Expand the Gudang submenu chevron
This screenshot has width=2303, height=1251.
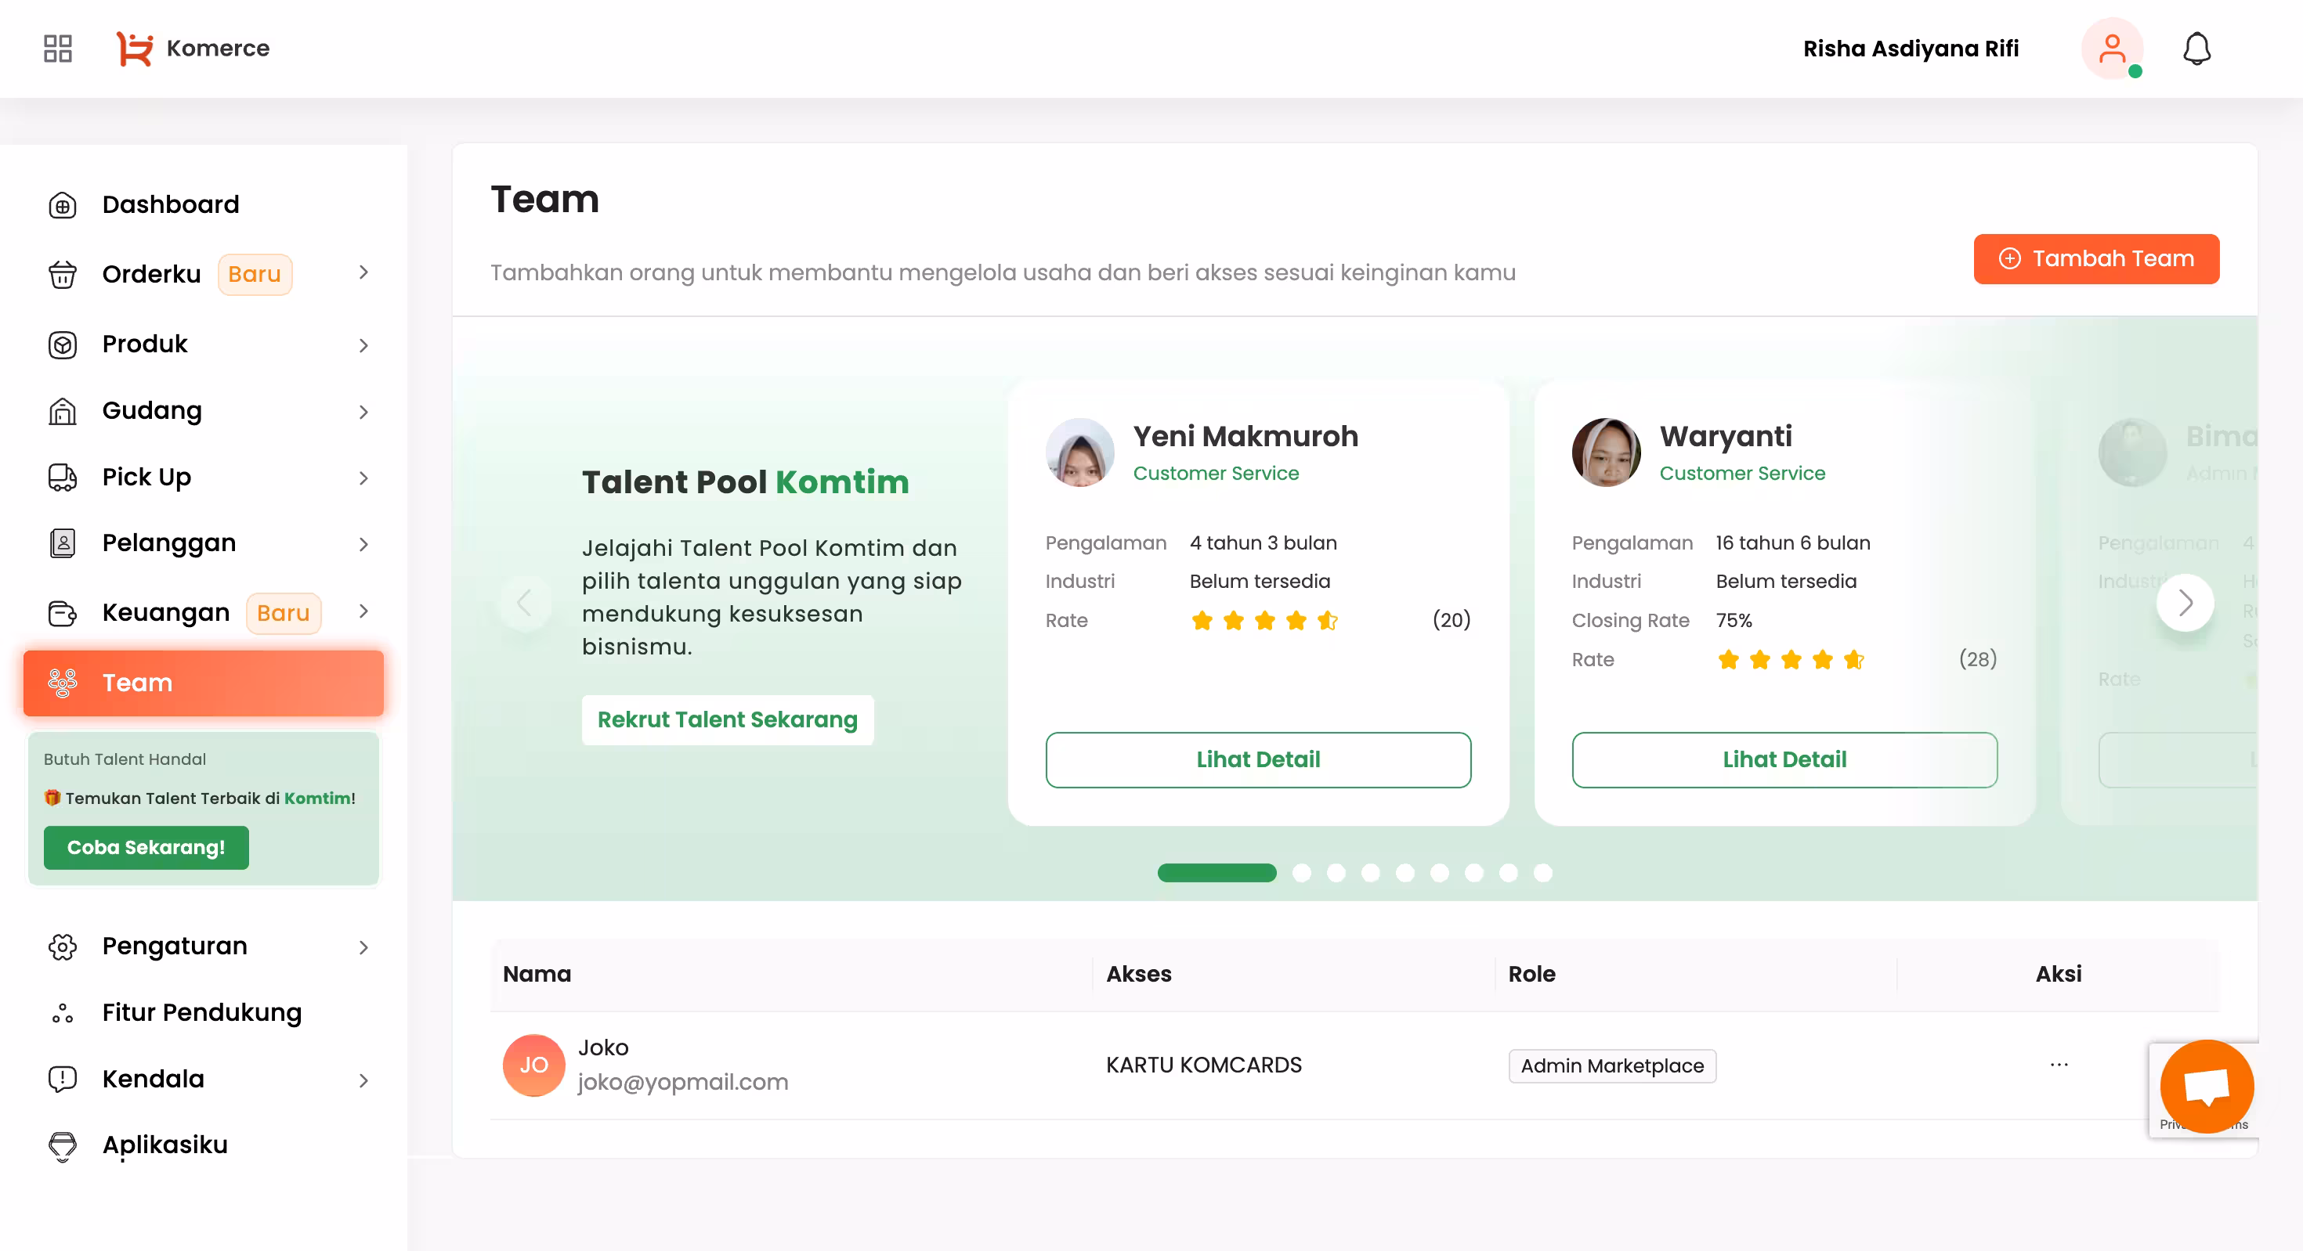(x=363, y=412)
